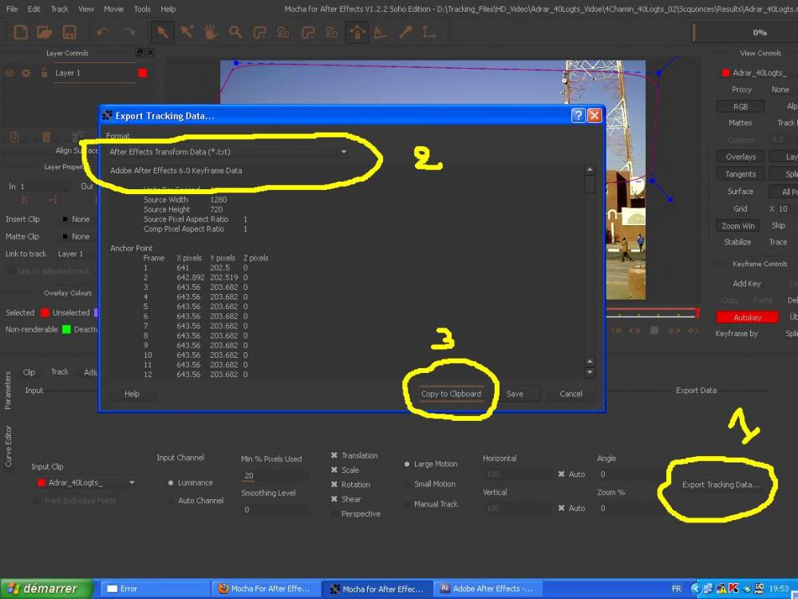The width and height of the screenshot is (798, 599).
Task: Click the New Project toolbar icon
Action: (x=21, y=33)
